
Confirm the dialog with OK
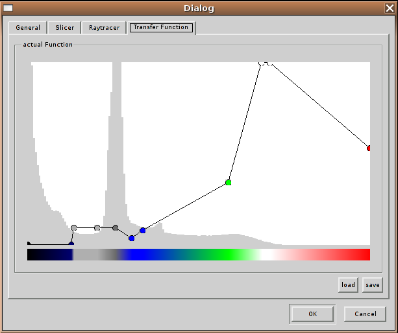[312, 314]
